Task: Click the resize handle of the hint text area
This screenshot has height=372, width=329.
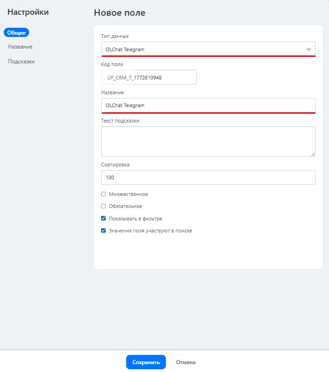Action: pos(313,154)
